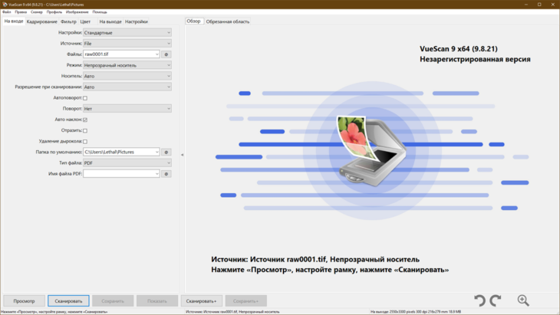The width and height of the screenshot is (560, 315).
Task: Click the Сохранить button
Action: (x=113, y=301)
